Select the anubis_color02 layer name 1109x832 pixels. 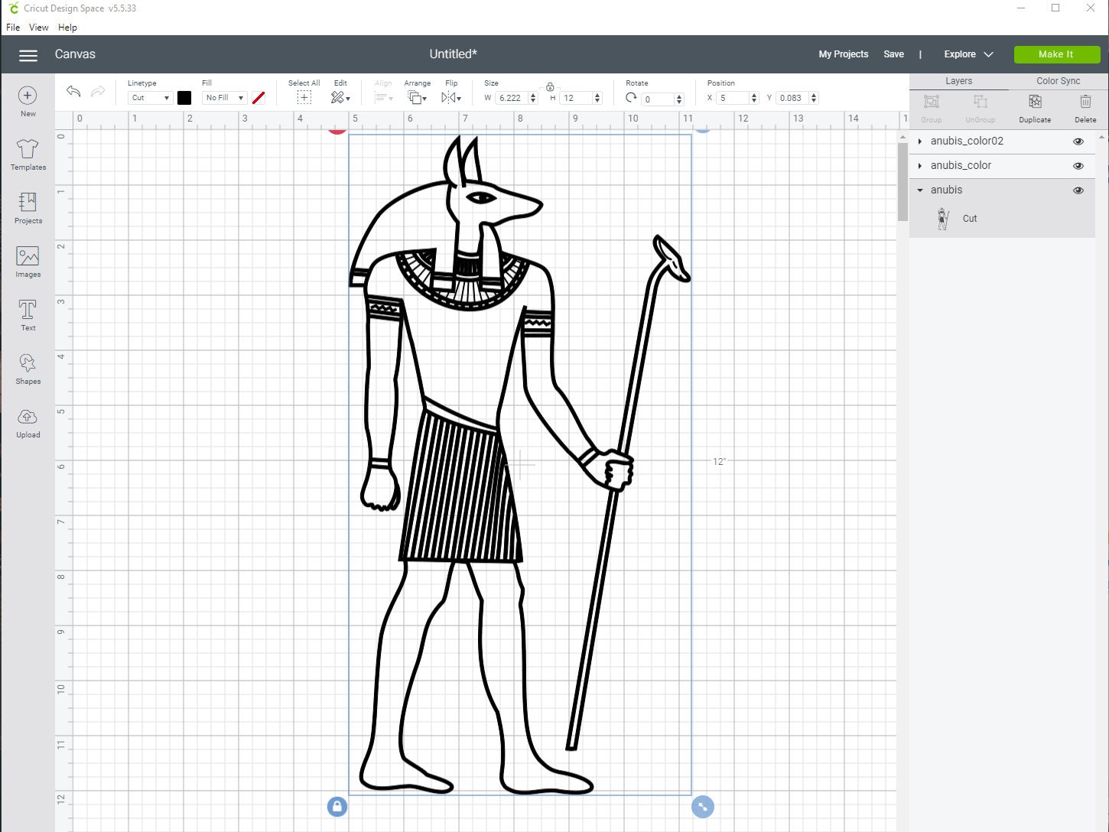(967, 141)
